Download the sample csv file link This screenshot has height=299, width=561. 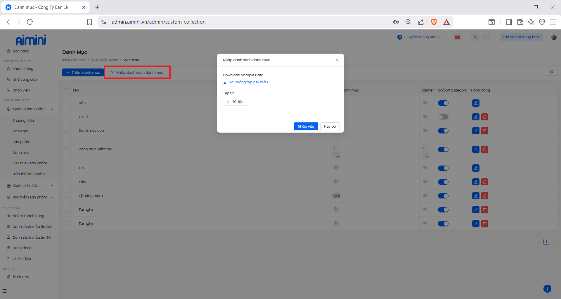[248, 82]
